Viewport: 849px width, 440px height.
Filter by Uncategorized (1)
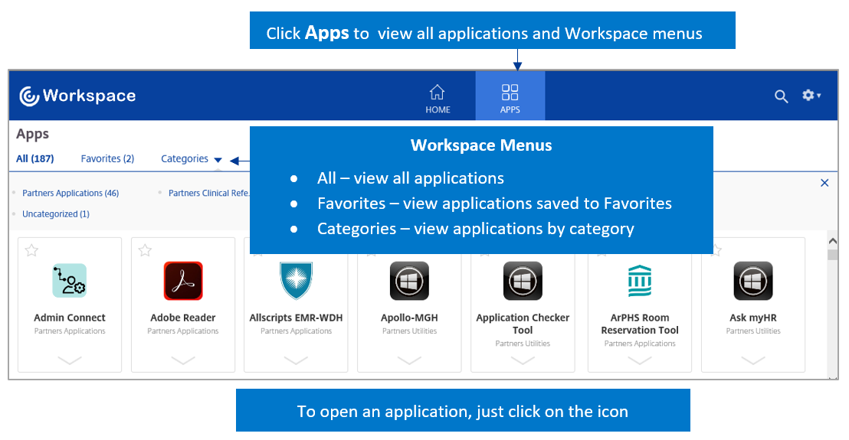pos(56,214)
